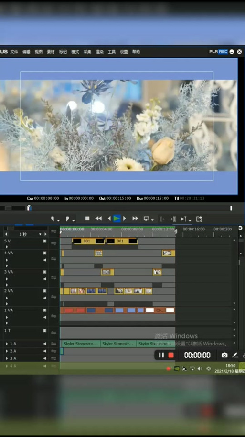
Task: Decrease timeline scale with left arrow
Action: pyautogui.click(x=6, y=234)
